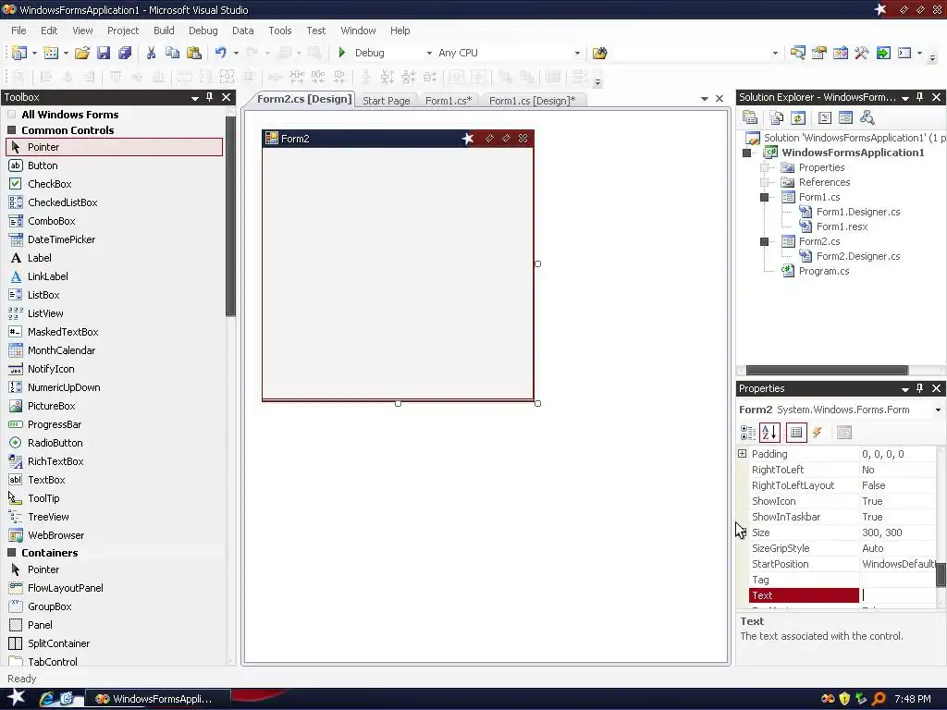
Task: Click the Size property value 300, 300
Action: 897,532
